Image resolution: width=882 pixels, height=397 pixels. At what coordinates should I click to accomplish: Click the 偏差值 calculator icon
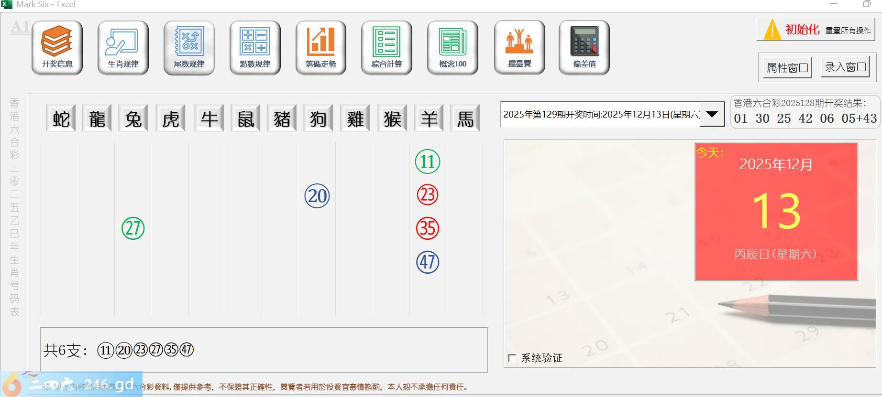click(x=584, y=47)
